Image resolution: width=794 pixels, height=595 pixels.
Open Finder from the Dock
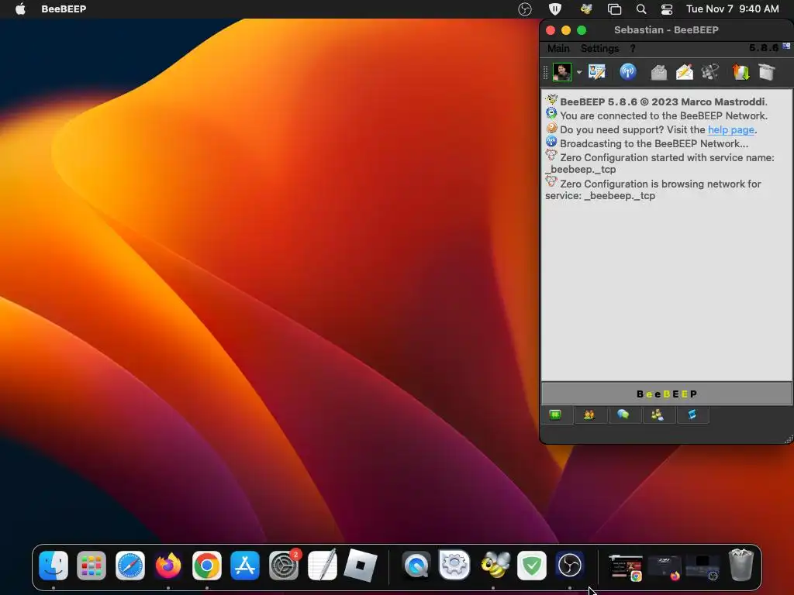tap(54, 565)
